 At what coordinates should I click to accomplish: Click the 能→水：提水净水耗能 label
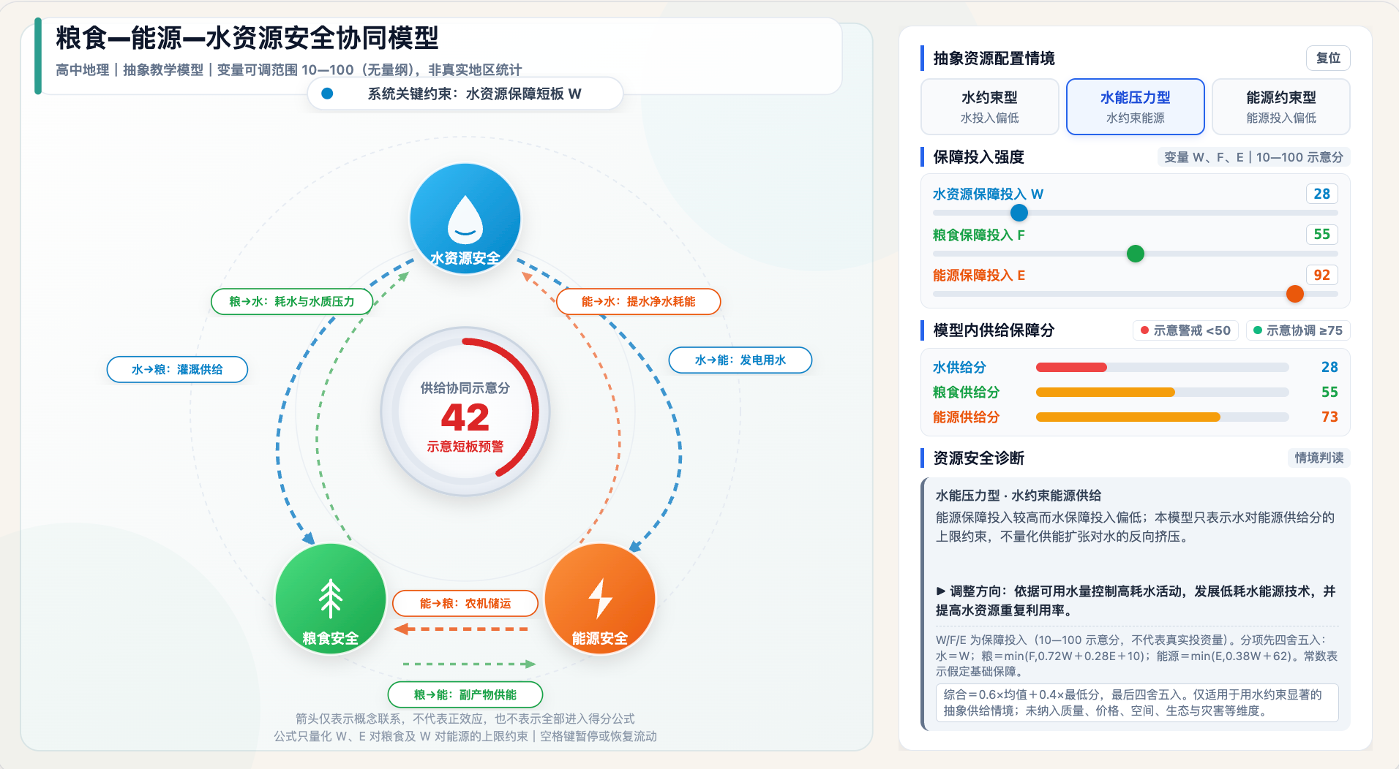coord(638,301)
